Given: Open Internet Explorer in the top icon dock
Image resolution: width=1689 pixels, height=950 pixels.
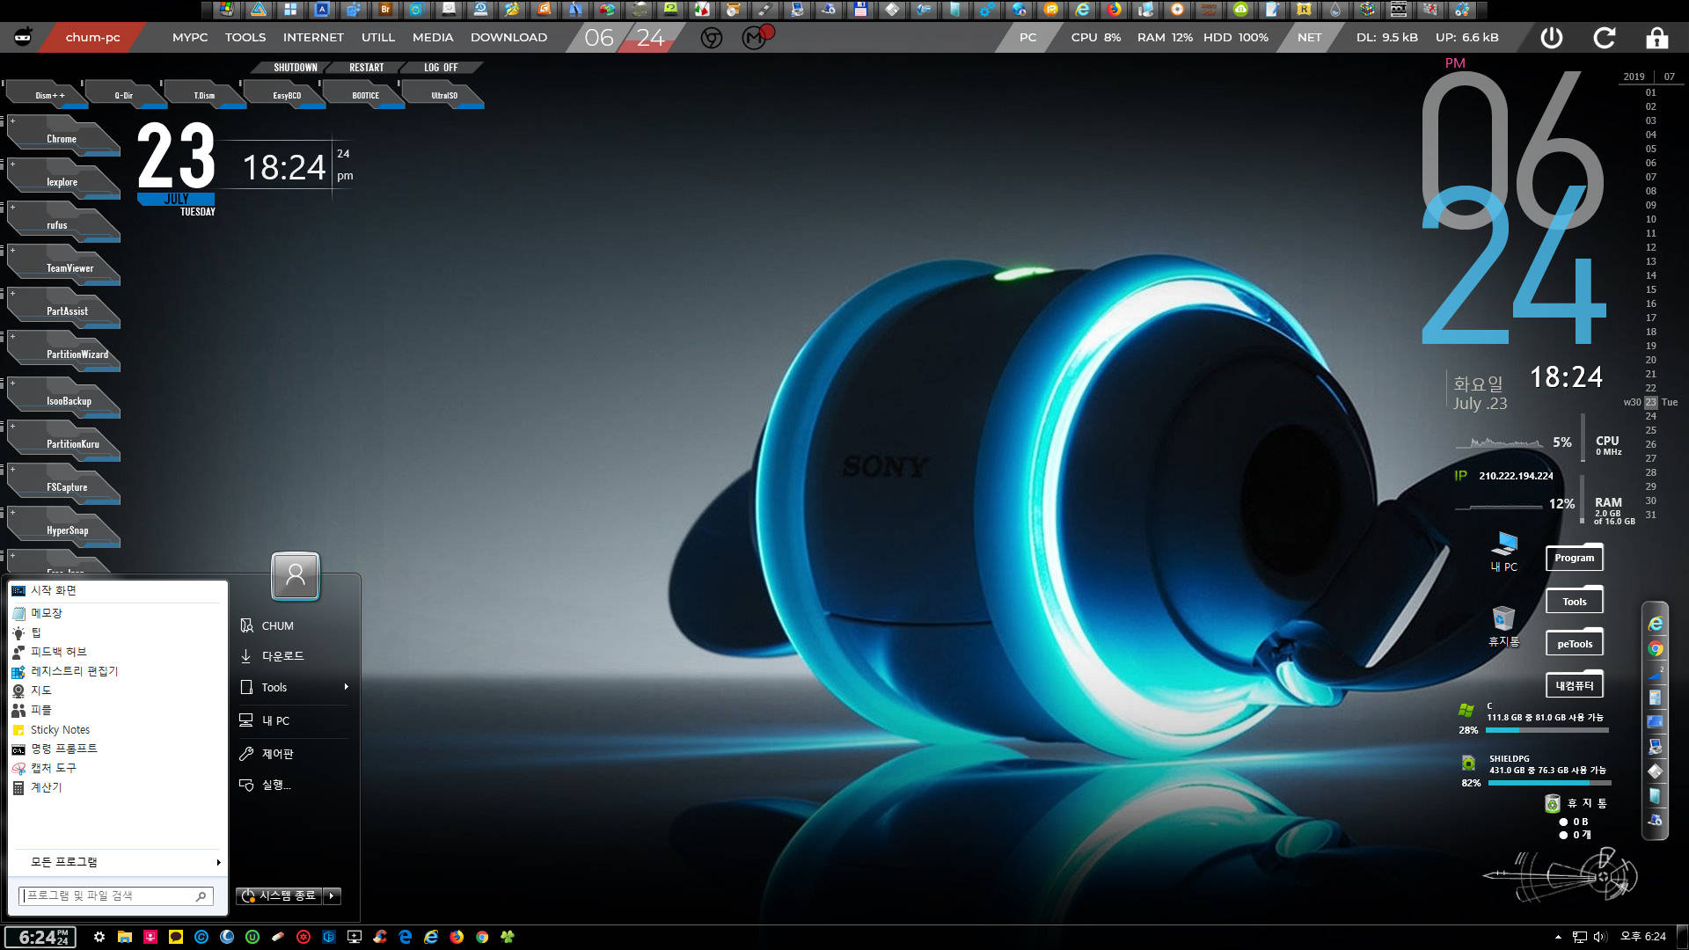Looking at the screenshot, I should point(1082,10).
